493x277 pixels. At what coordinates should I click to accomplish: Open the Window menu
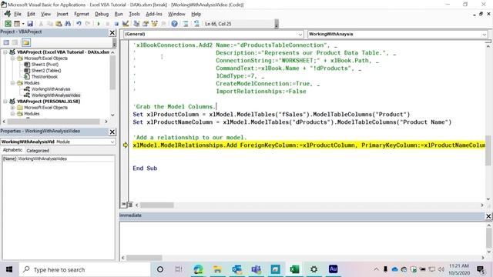click(x=176, y=14)
